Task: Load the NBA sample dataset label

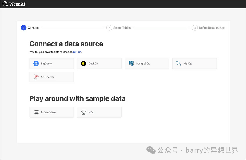Action: point(91,112)
